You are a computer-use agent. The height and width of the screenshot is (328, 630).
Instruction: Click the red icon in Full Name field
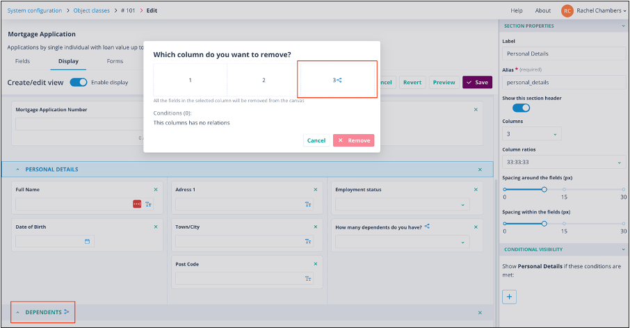137,204
